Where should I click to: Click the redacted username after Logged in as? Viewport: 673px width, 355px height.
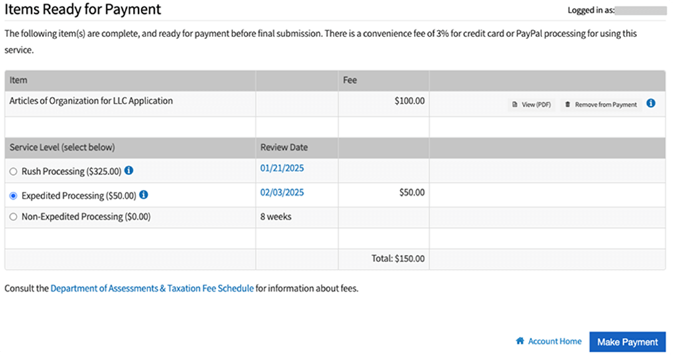click(x=640, y=11)
